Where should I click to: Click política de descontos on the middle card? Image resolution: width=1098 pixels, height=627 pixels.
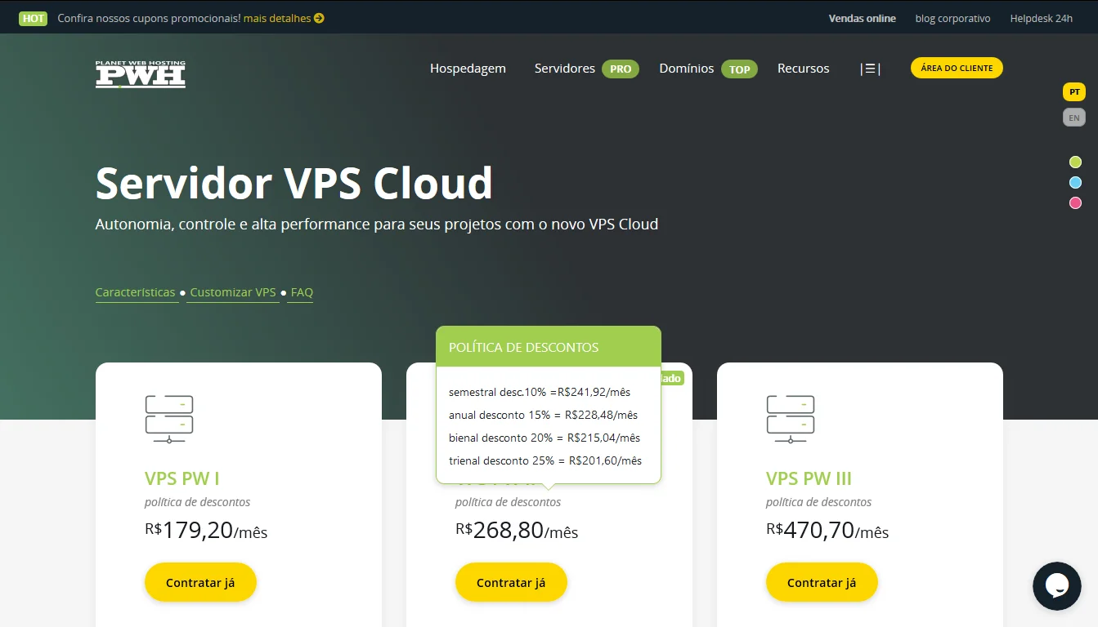coord(508,502)
